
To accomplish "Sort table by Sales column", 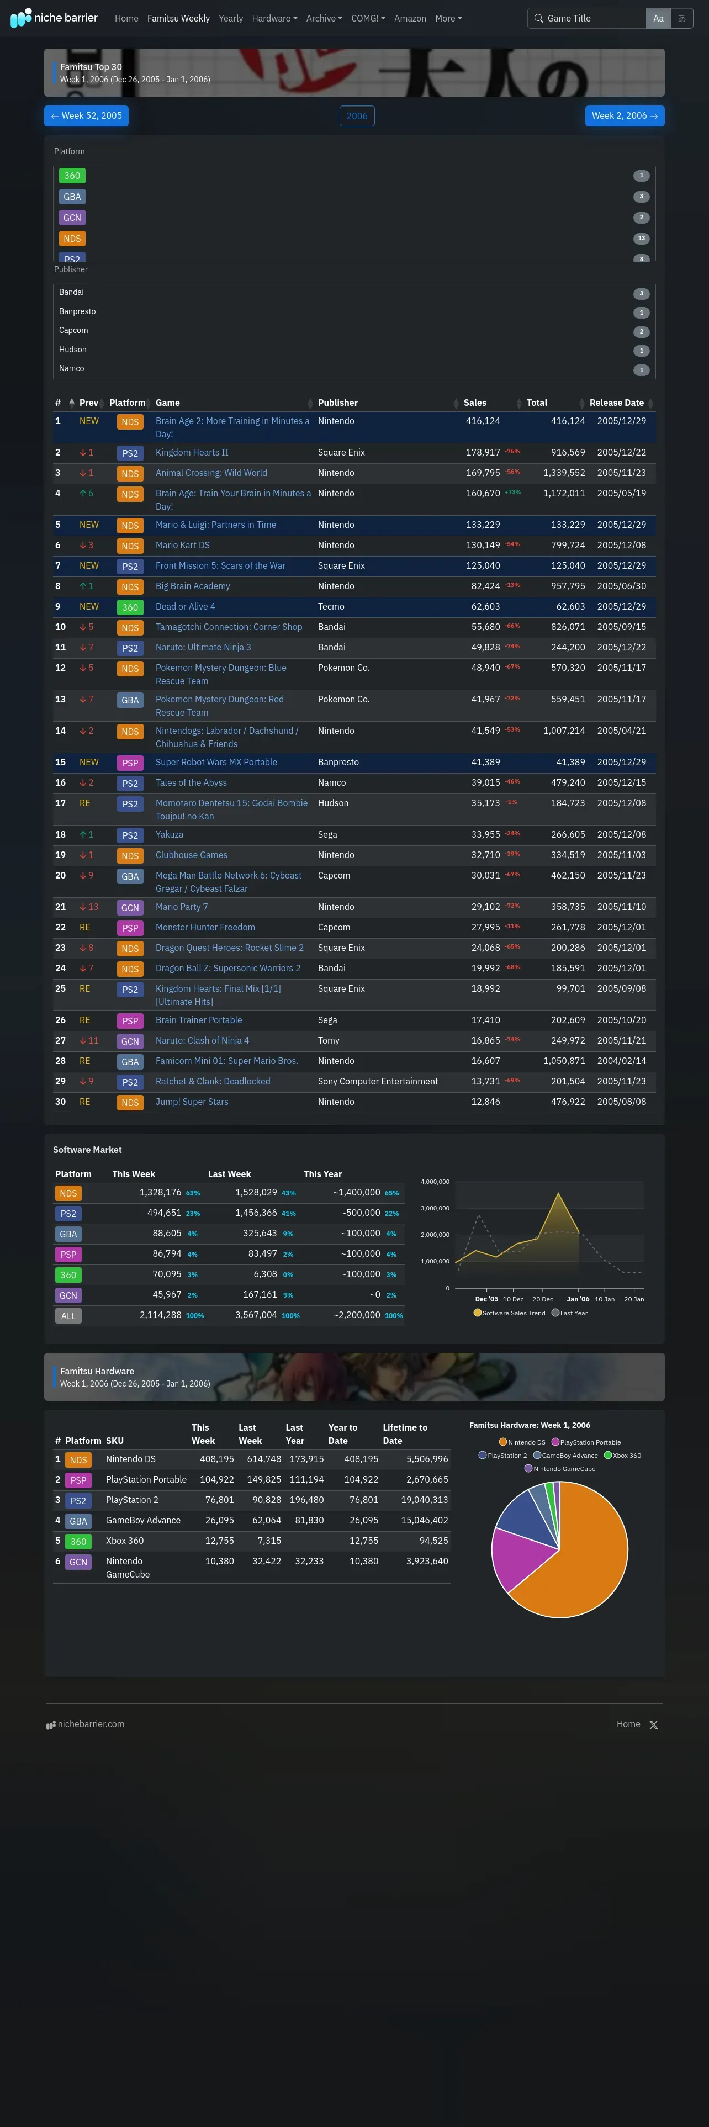I will coord(492,403).
